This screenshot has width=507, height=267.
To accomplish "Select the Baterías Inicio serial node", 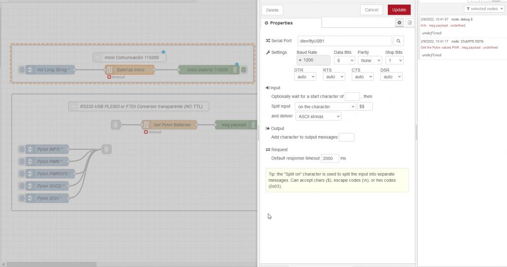I will click(x=129, y=70).
